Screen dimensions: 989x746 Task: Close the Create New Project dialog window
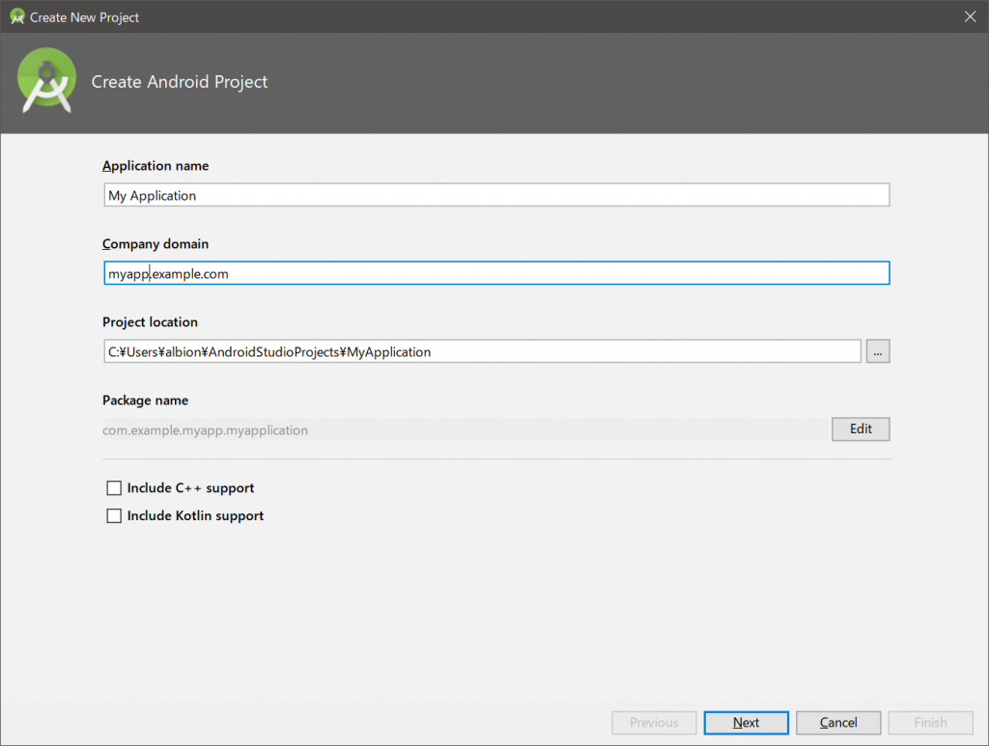[x=970, y=16]
